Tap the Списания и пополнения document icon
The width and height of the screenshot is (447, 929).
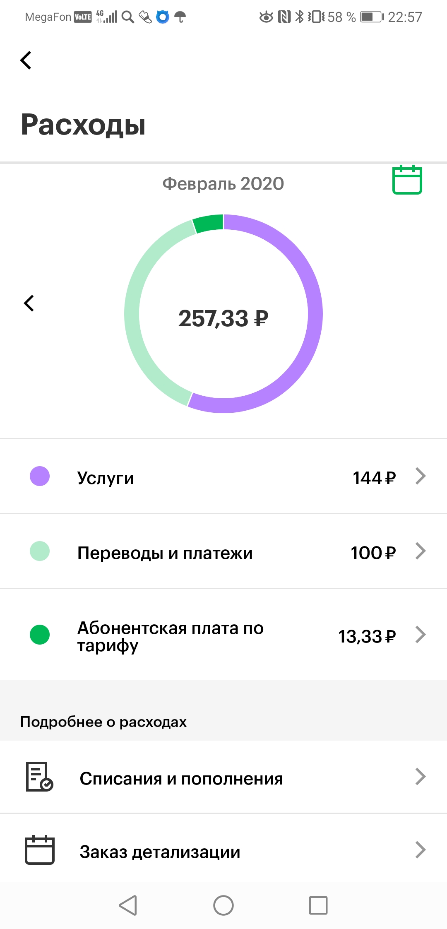[39, 777]
